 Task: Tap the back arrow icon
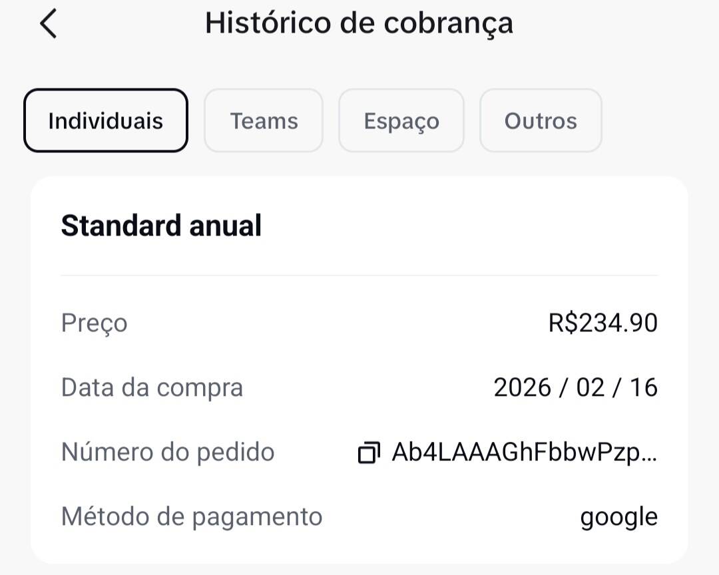(x=49, y=25)
